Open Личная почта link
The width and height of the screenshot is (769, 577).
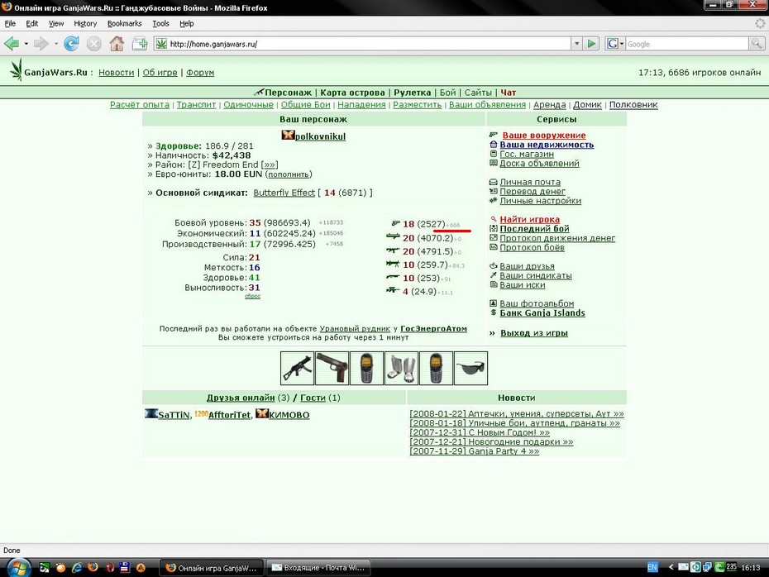point(530,182)
